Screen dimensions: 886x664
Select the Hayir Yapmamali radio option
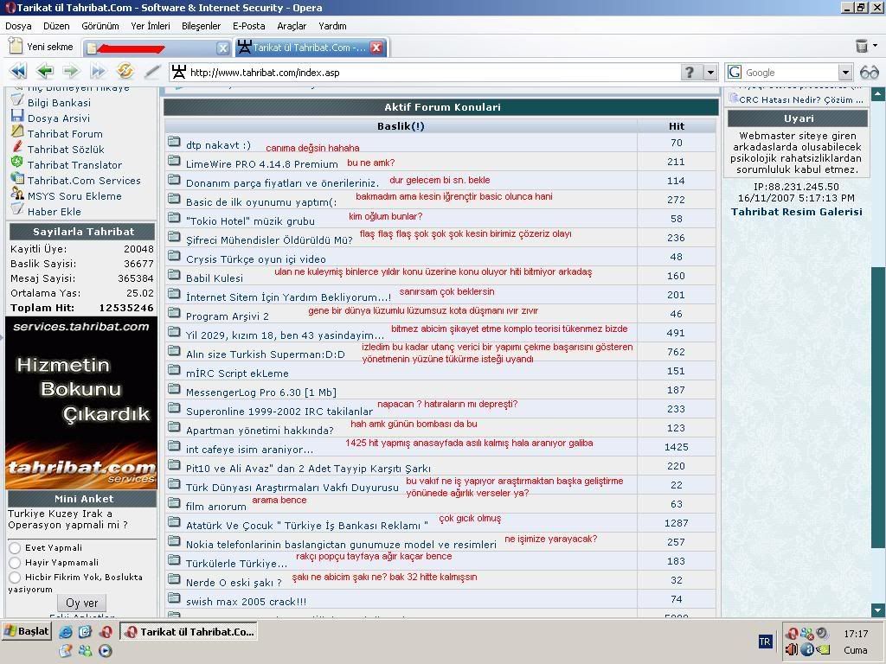[x=16, y=562]
